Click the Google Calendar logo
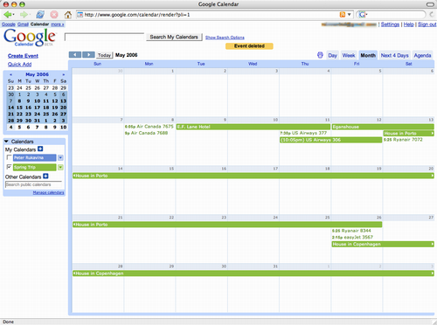This screenshot has height=325, width=437. pos(30,38)
